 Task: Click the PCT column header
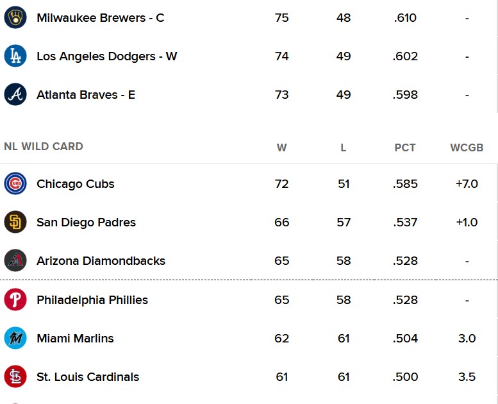[405, 147]
